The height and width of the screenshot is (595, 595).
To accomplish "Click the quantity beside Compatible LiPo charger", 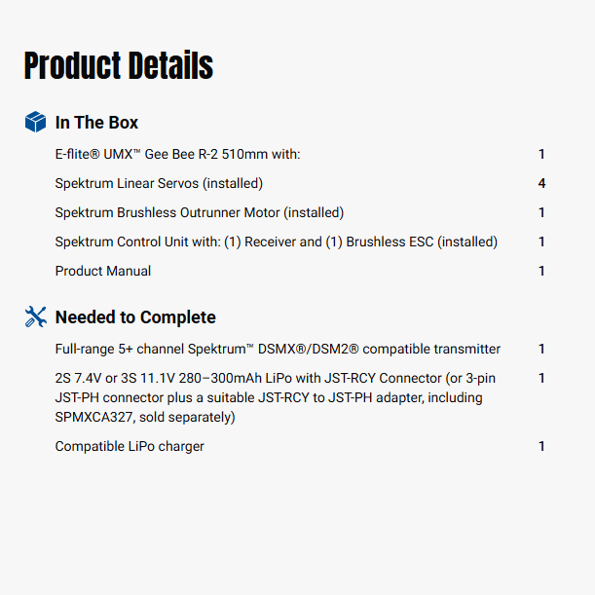I will point(541,446).
